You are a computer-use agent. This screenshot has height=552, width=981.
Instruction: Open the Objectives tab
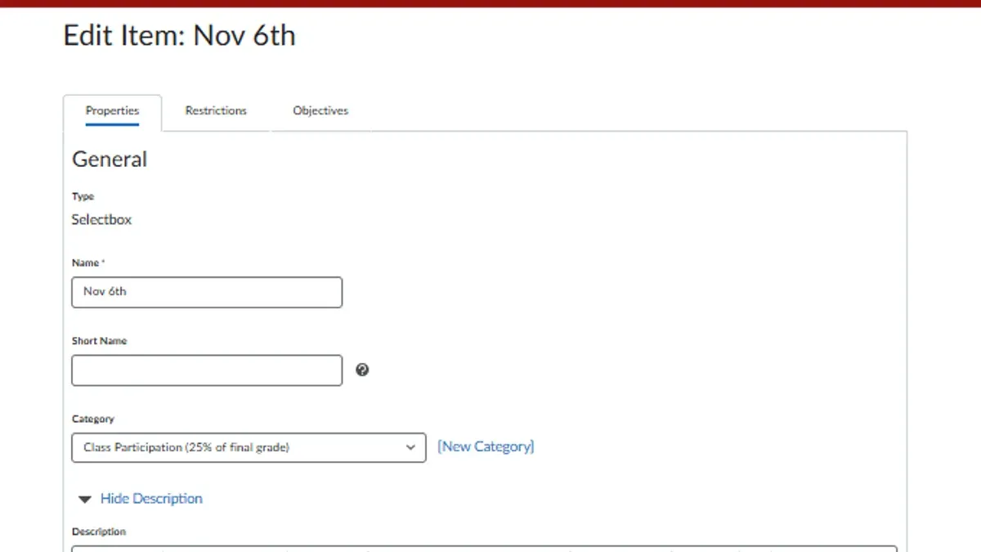click(320, 110)
